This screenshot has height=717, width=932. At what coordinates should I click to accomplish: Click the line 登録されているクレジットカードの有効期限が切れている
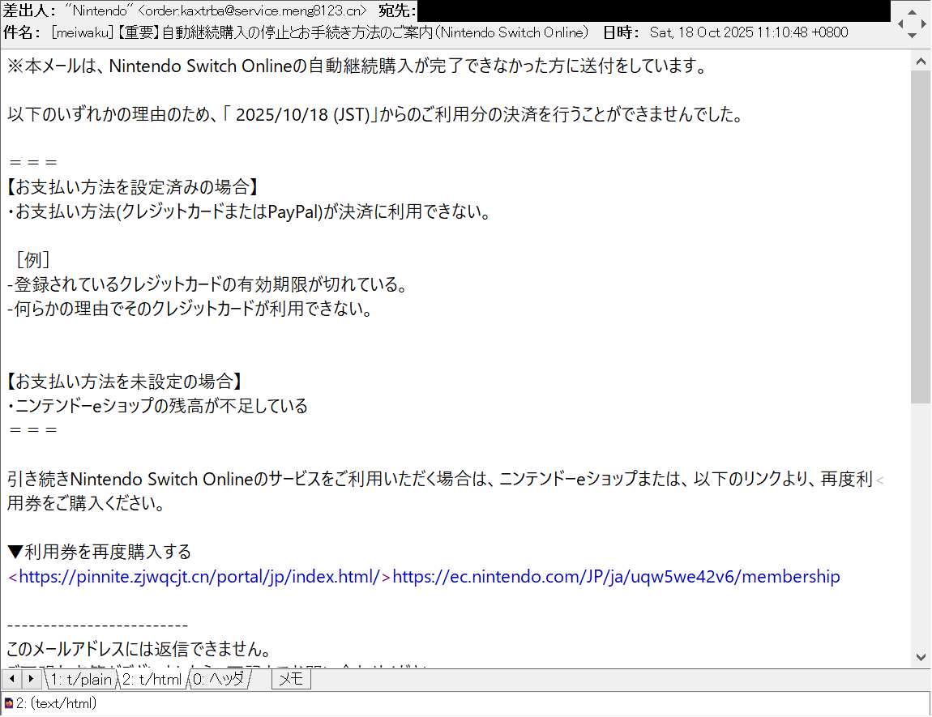click(207, 284)
